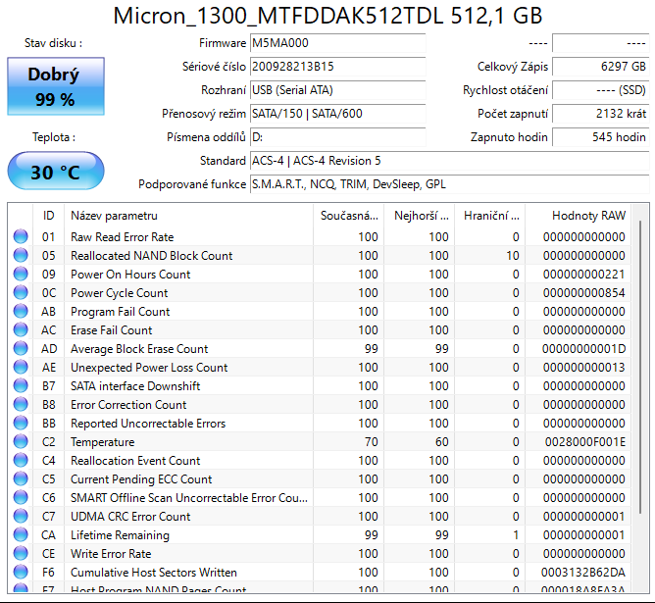Click the ID column header
Screen dimensions: 655x603
click(48, 216)
